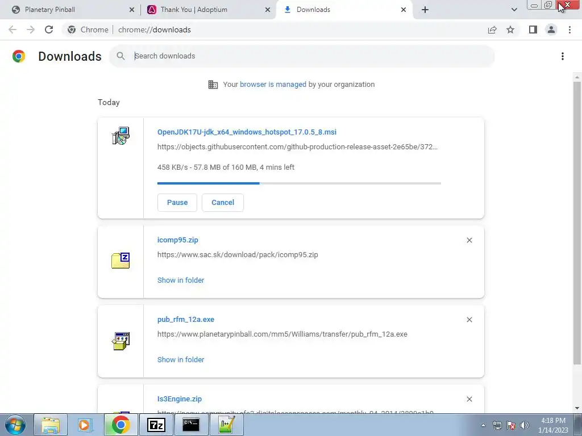Open Windows Media Player from taskbar
The height and width of the screenshot is (436, 582).
click(x=85, y=425)
